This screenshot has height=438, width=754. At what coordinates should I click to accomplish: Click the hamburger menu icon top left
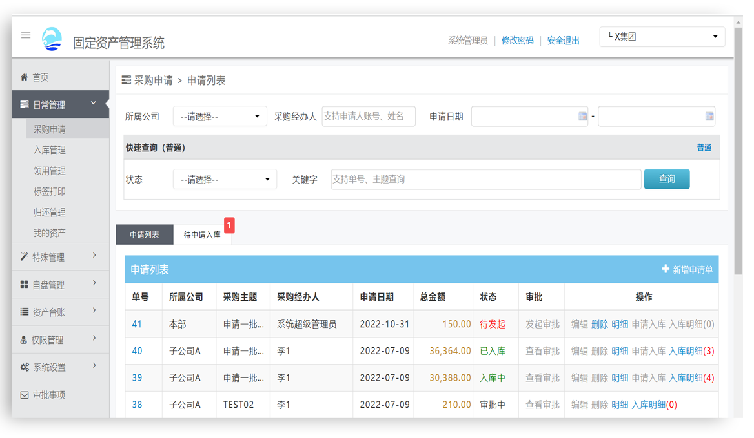[x=26, y=35]
